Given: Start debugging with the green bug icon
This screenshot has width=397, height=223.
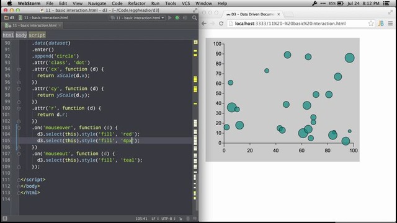Looking at the screenshot, I should pyautogui.click(x=177, y=18).
